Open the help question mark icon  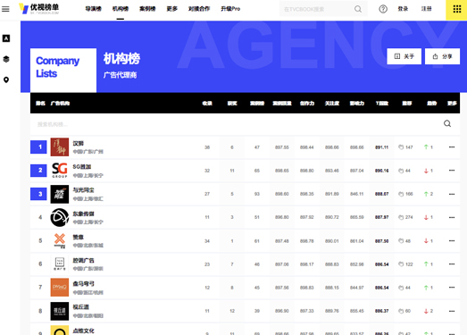(383, 9)
